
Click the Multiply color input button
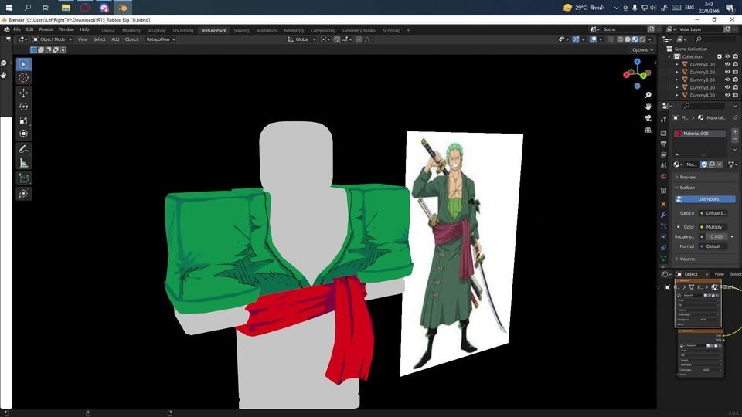tap(713, 227)
